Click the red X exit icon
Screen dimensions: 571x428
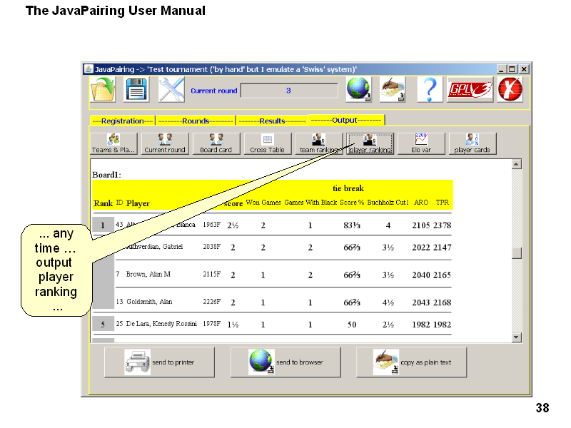[510, 91]
